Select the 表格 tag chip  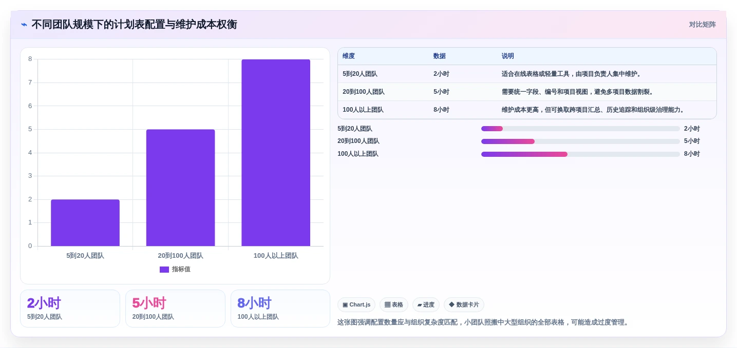coord(394,305)
